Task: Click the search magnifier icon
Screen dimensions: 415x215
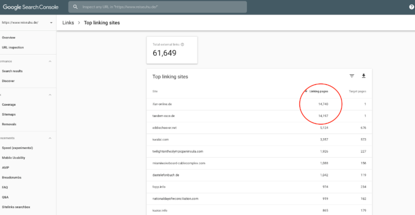Action: (75, 7)
